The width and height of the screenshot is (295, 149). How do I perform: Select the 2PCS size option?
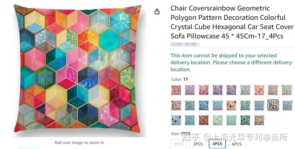[198, 144]
